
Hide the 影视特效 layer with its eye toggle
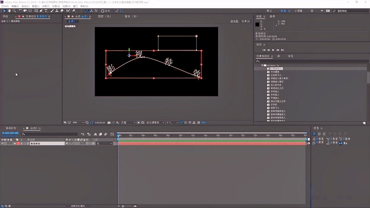[3, 143]
